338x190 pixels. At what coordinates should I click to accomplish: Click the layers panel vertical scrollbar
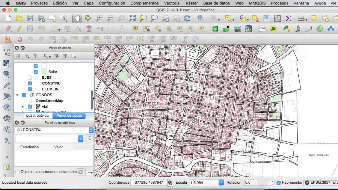(x=92, y=100)
